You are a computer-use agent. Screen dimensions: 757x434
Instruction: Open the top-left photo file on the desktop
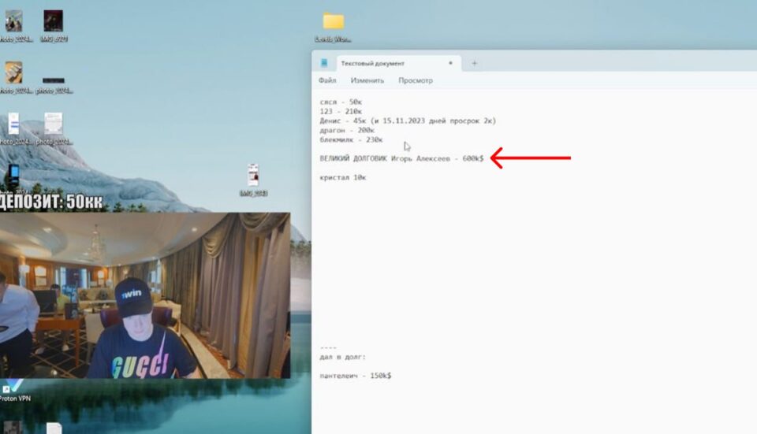tap(13, 21)
